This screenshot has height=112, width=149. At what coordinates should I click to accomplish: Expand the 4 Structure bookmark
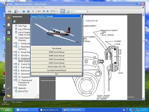coord(14,55)
